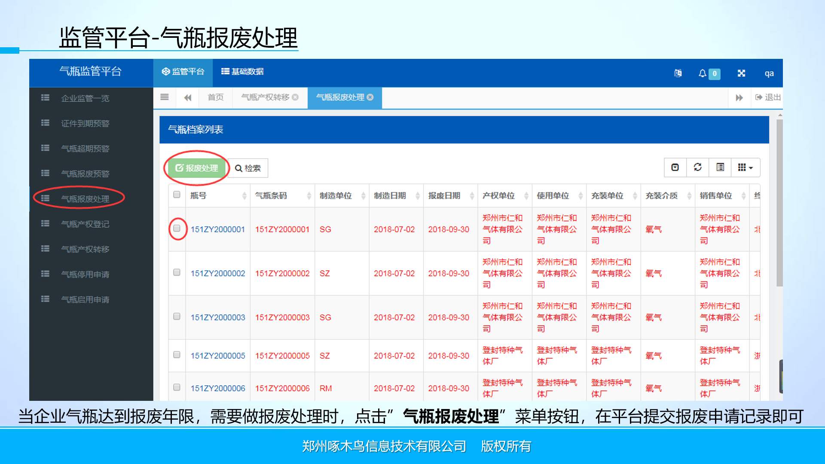Check the row for 151ZY2000005

coord(177,355)
